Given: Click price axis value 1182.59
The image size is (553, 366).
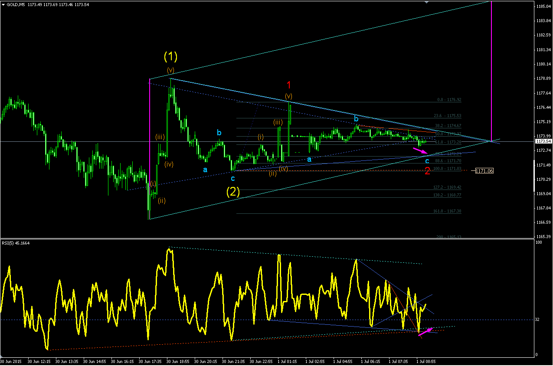Looking at the screenshot, I should pos(543,35).
